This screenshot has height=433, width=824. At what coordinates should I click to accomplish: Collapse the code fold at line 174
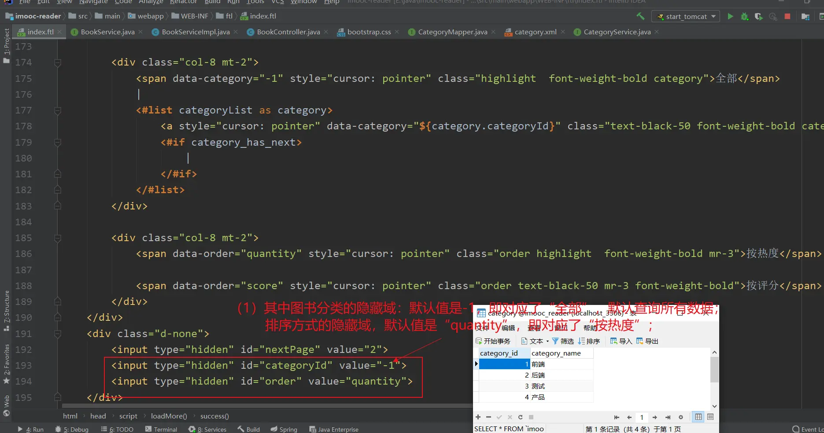[x=58, y=62]
